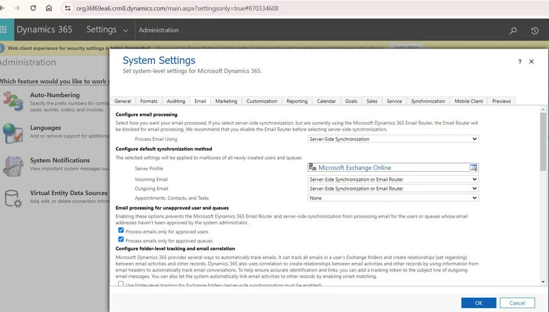
Task: Open the Incoming Email dropdown
Action: click(x=393, y=180)
